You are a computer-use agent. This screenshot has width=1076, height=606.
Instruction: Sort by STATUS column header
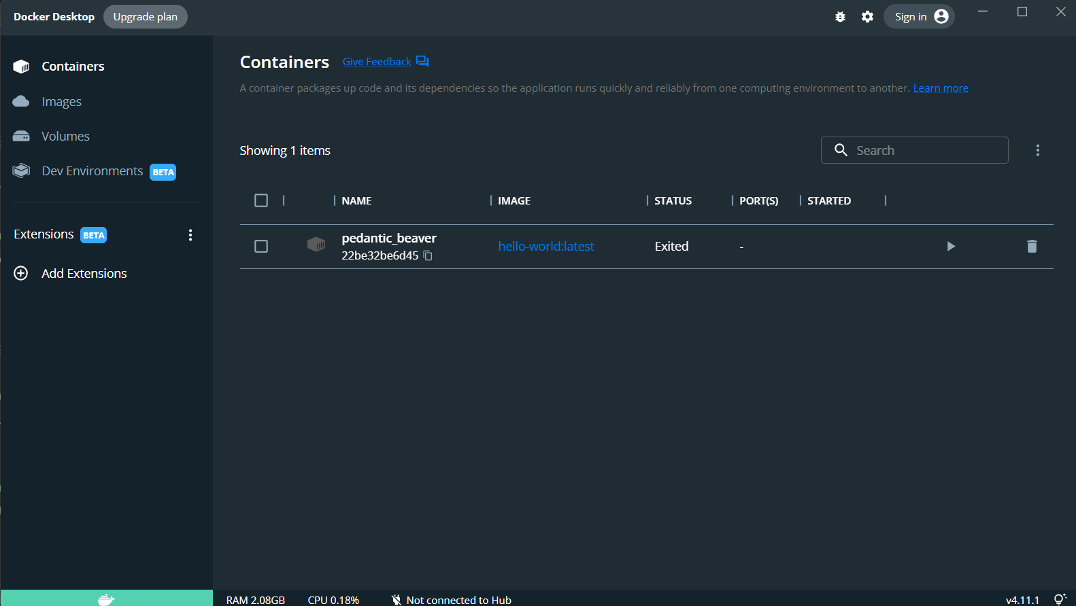click(x=673, y=201)
